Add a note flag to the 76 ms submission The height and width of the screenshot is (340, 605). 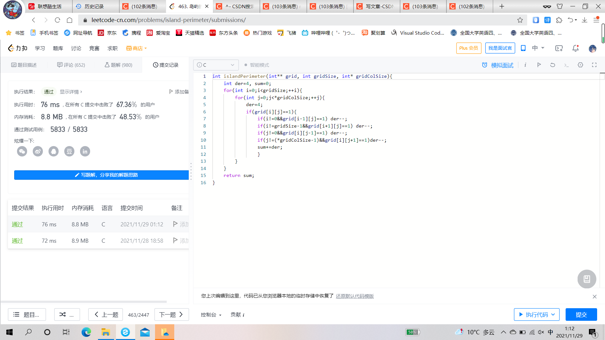coord(176,224)
